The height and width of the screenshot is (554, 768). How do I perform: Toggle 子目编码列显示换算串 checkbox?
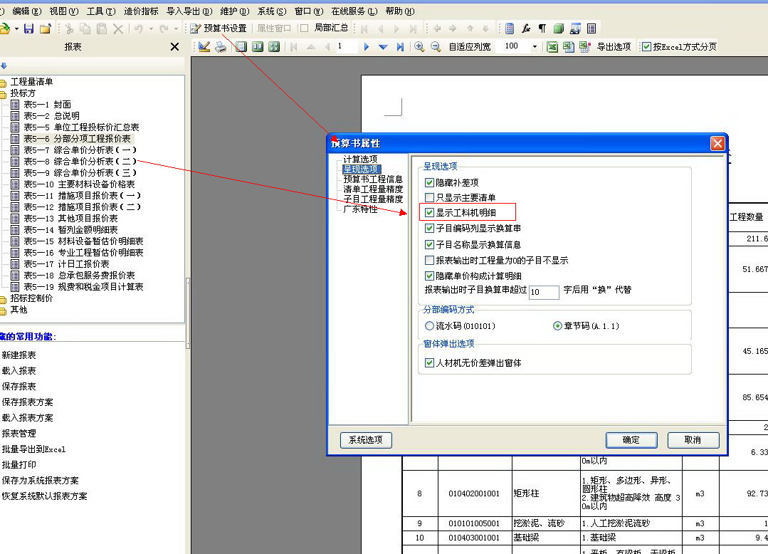click(x=429, y=229)
